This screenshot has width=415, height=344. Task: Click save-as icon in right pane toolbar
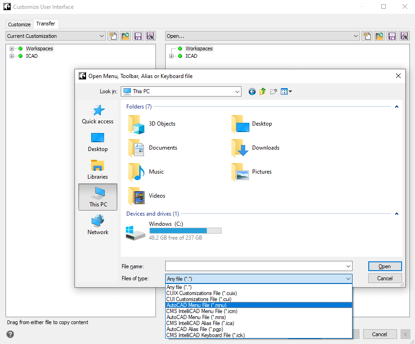(404, 36)
